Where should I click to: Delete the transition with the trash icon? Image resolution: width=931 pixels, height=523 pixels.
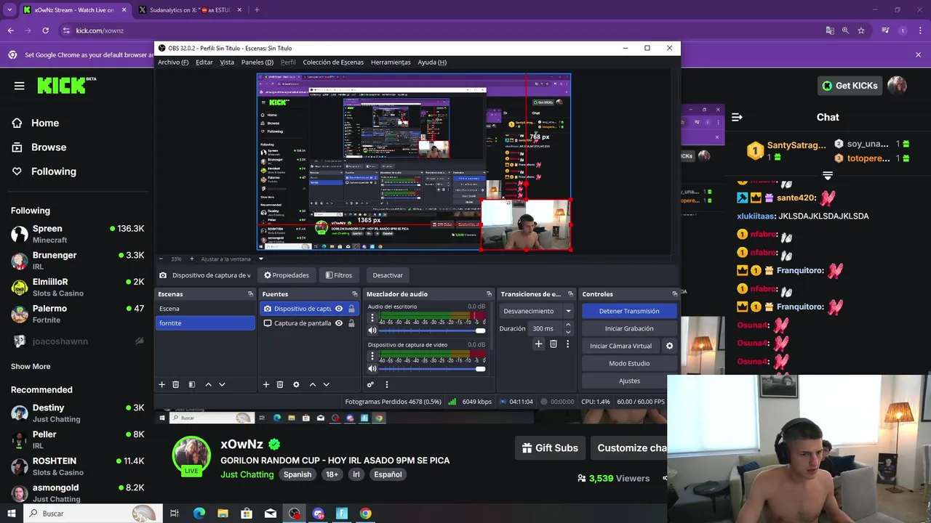click(554, 344)
